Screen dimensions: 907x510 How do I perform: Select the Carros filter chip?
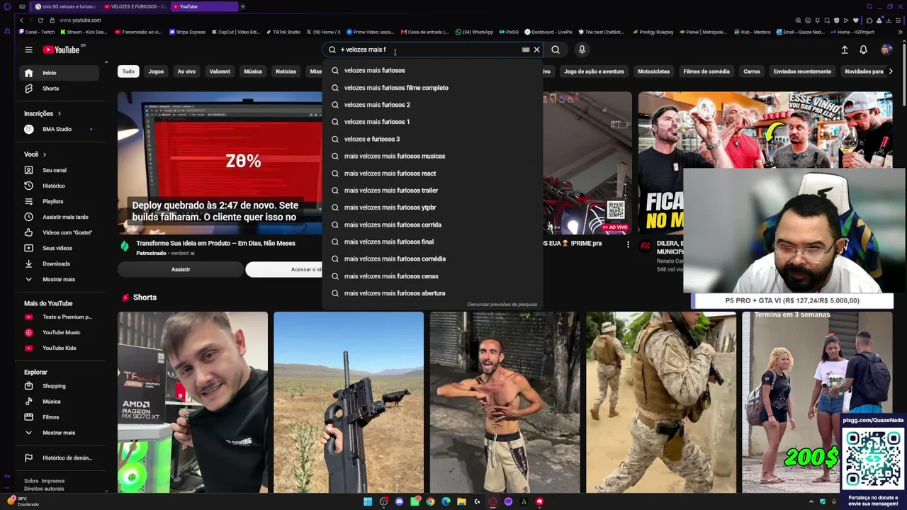click(752, 72)
